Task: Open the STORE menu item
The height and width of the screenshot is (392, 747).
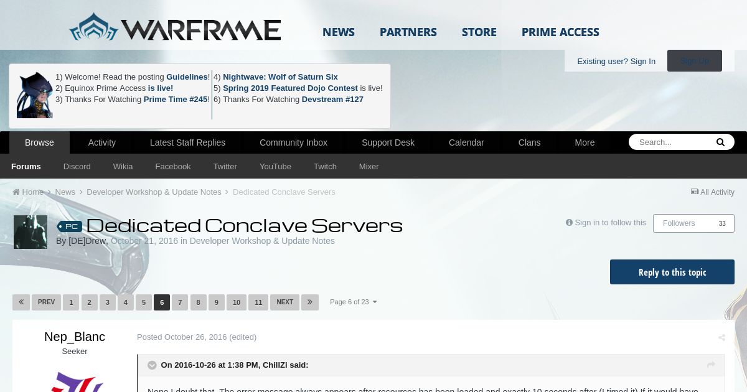Action: 479,32
